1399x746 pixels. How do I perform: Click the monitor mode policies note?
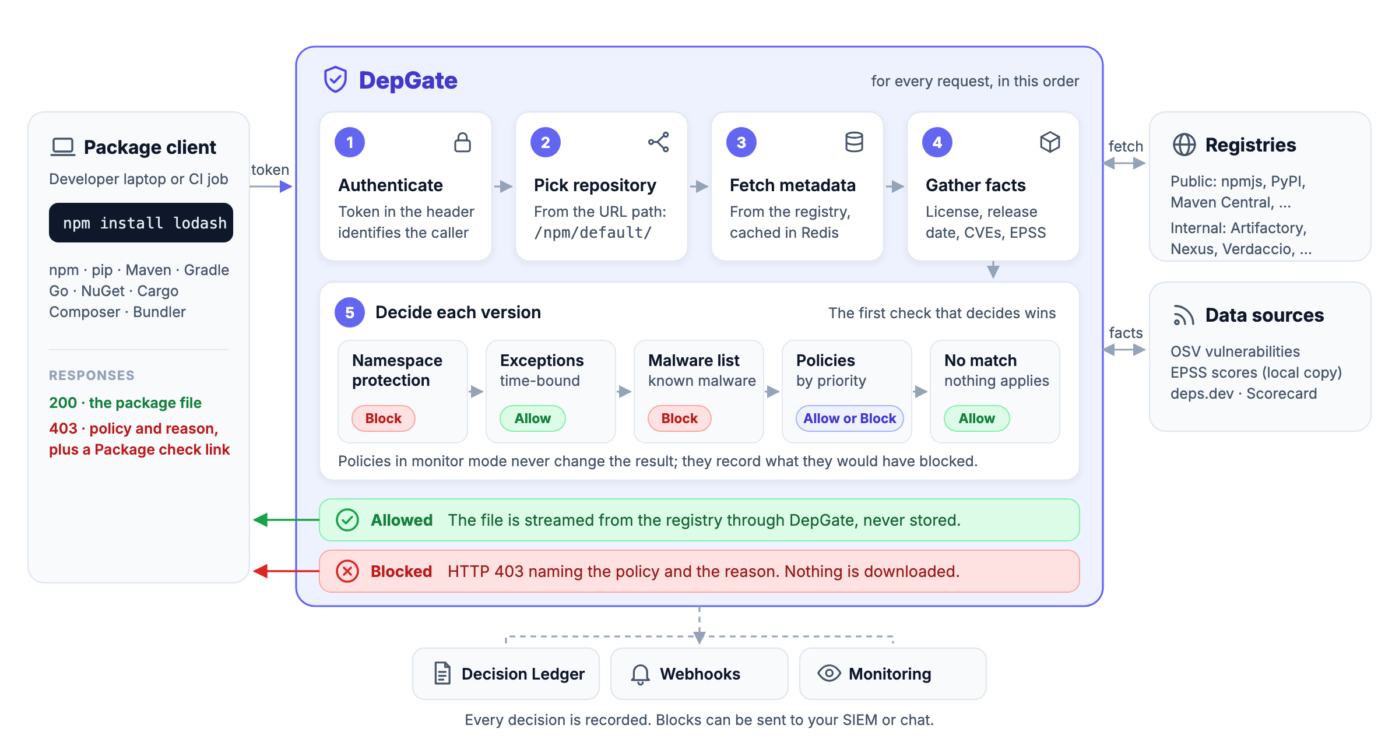coord(658,461)
